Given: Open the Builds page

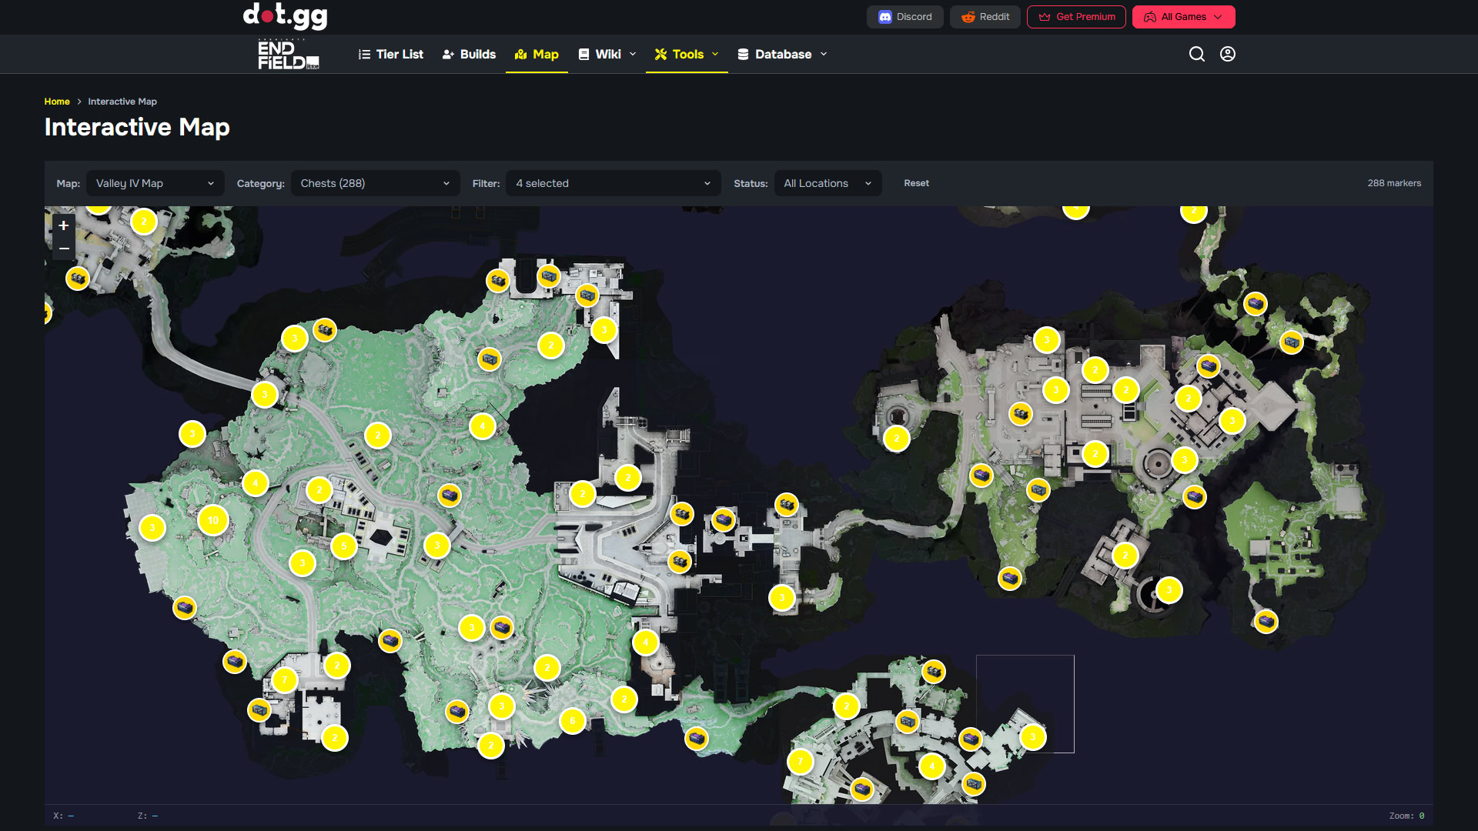Looking at the screenshot, I should (x=469, y=54).
